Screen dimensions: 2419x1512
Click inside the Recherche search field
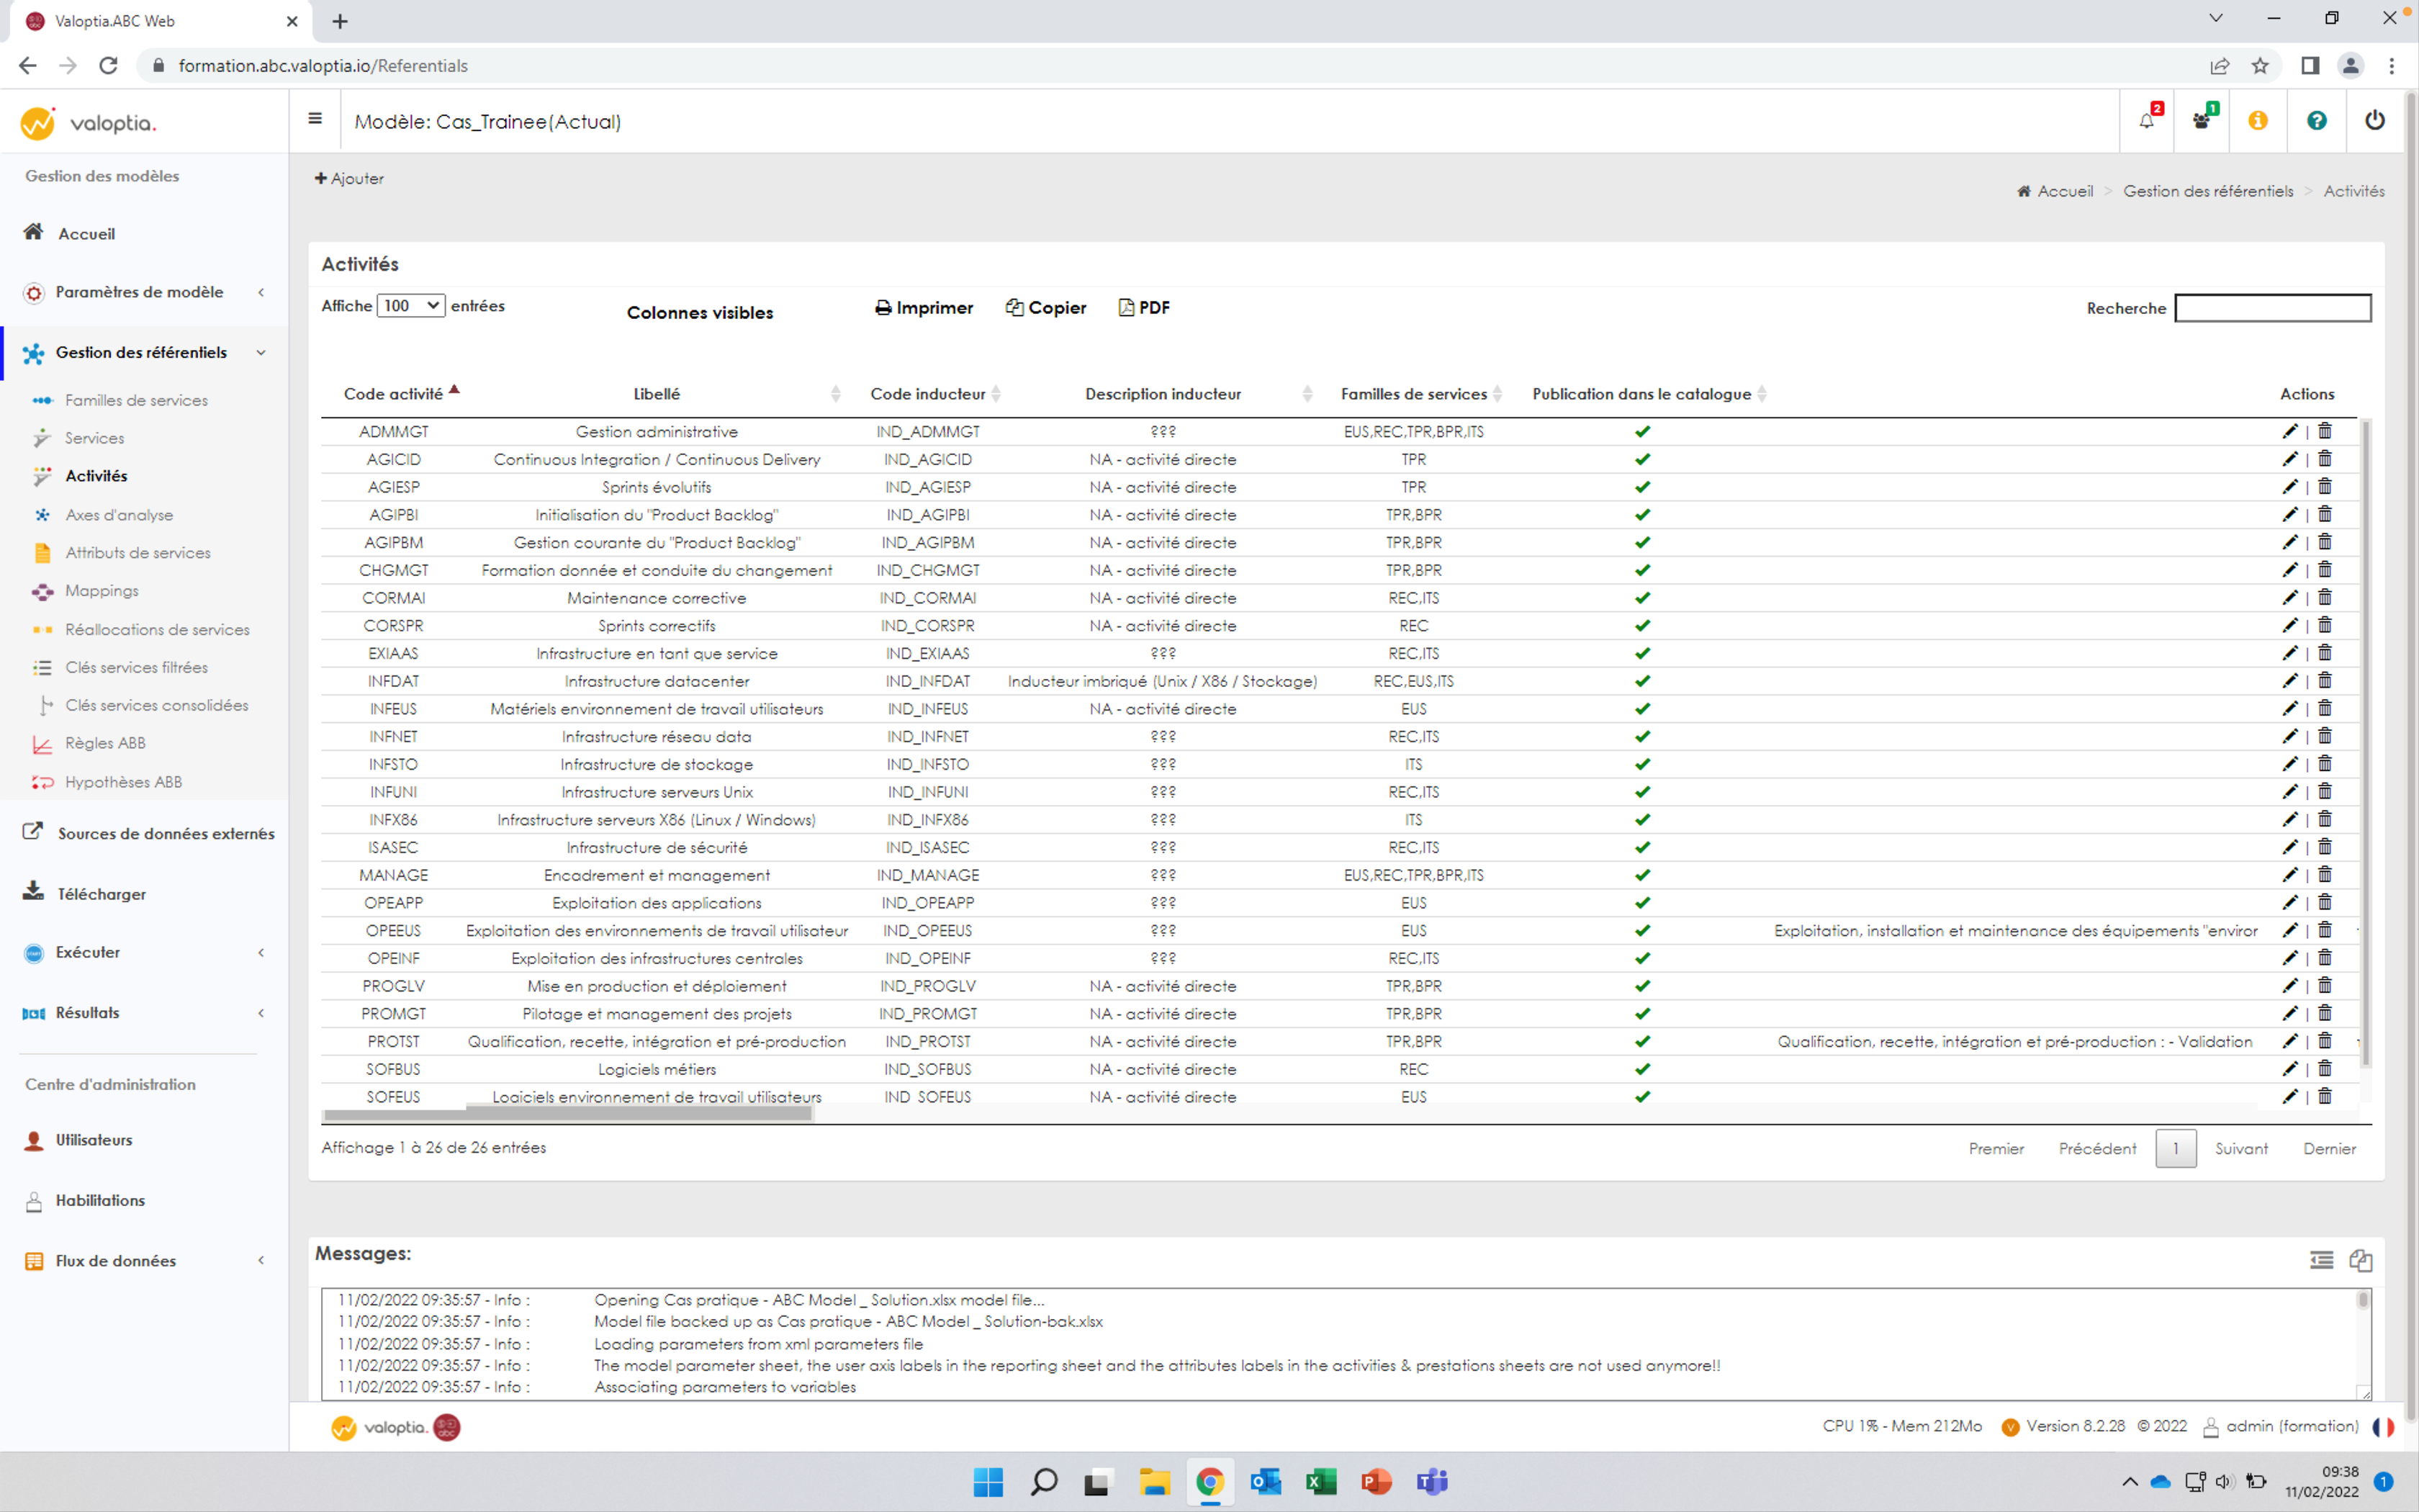point(2272,308)
